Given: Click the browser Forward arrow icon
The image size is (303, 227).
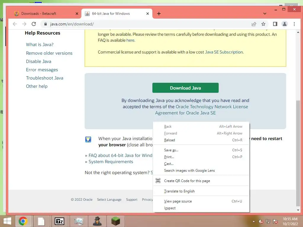Looking at the screenshot, I should pyautogui.click(x=24, y=24).
